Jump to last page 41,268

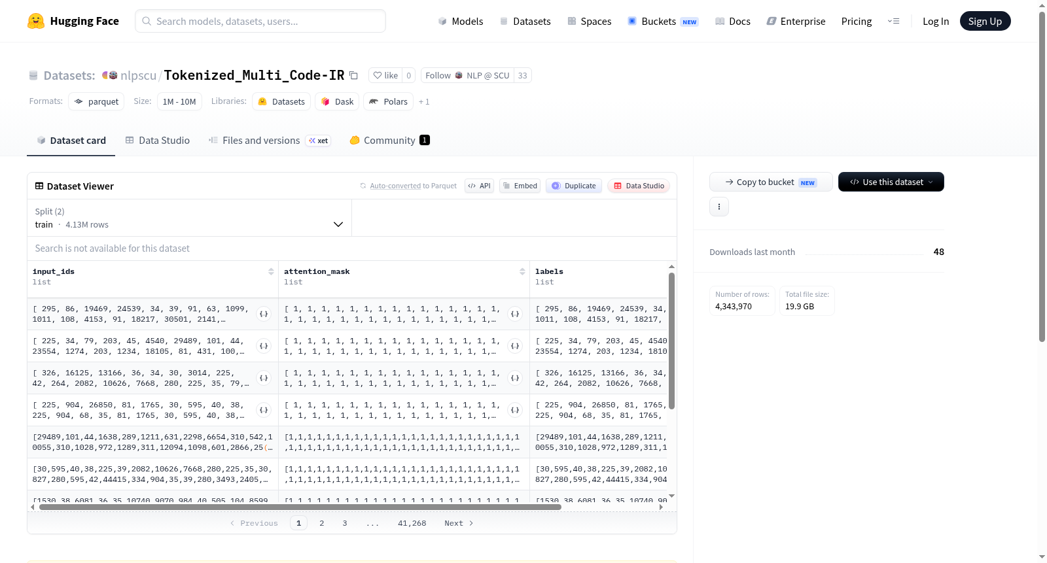coord(412,523)
